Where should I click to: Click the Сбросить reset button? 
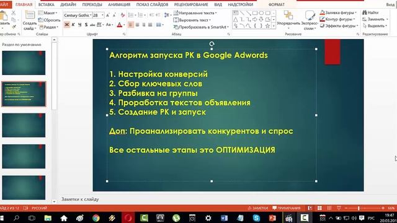(x=50, y=20)
